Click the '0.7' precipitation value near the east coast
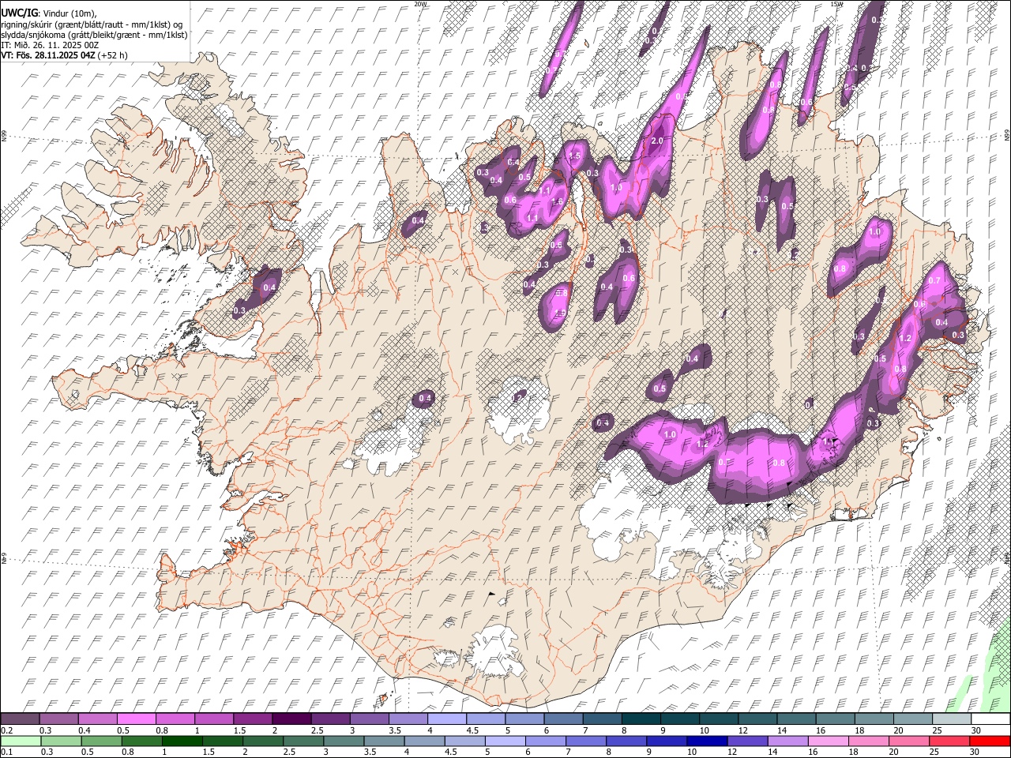 coord(934,280)
